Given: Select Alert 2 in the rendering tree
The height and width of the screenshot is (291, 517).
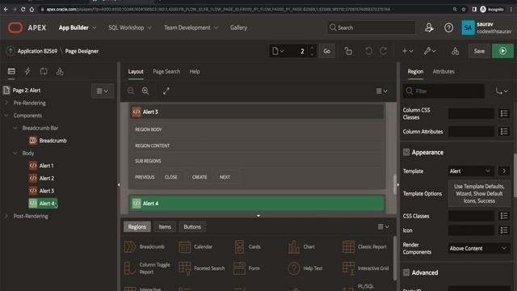Looking at the screenshot, I should coord(46,178).
